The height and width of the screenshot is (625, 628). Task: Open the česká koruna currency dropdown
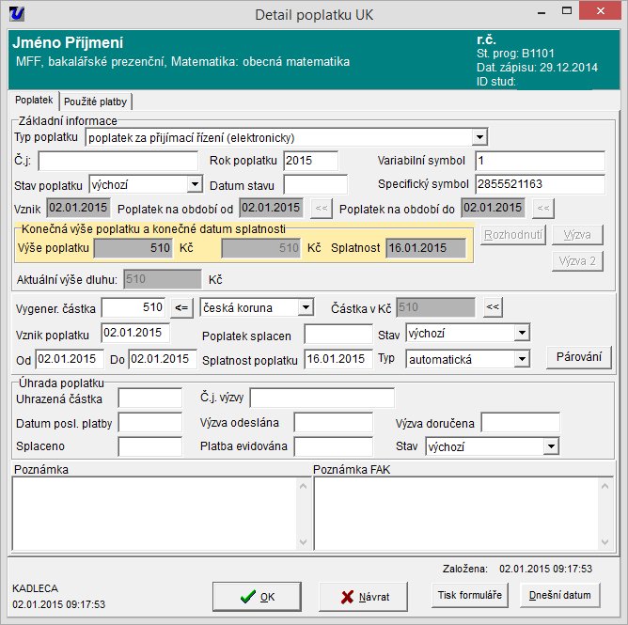[x=306, y=307]
